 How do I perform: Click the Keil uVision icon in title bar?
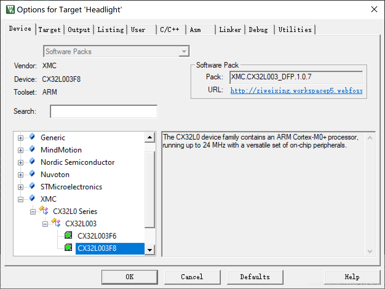[x=10, y=9]
